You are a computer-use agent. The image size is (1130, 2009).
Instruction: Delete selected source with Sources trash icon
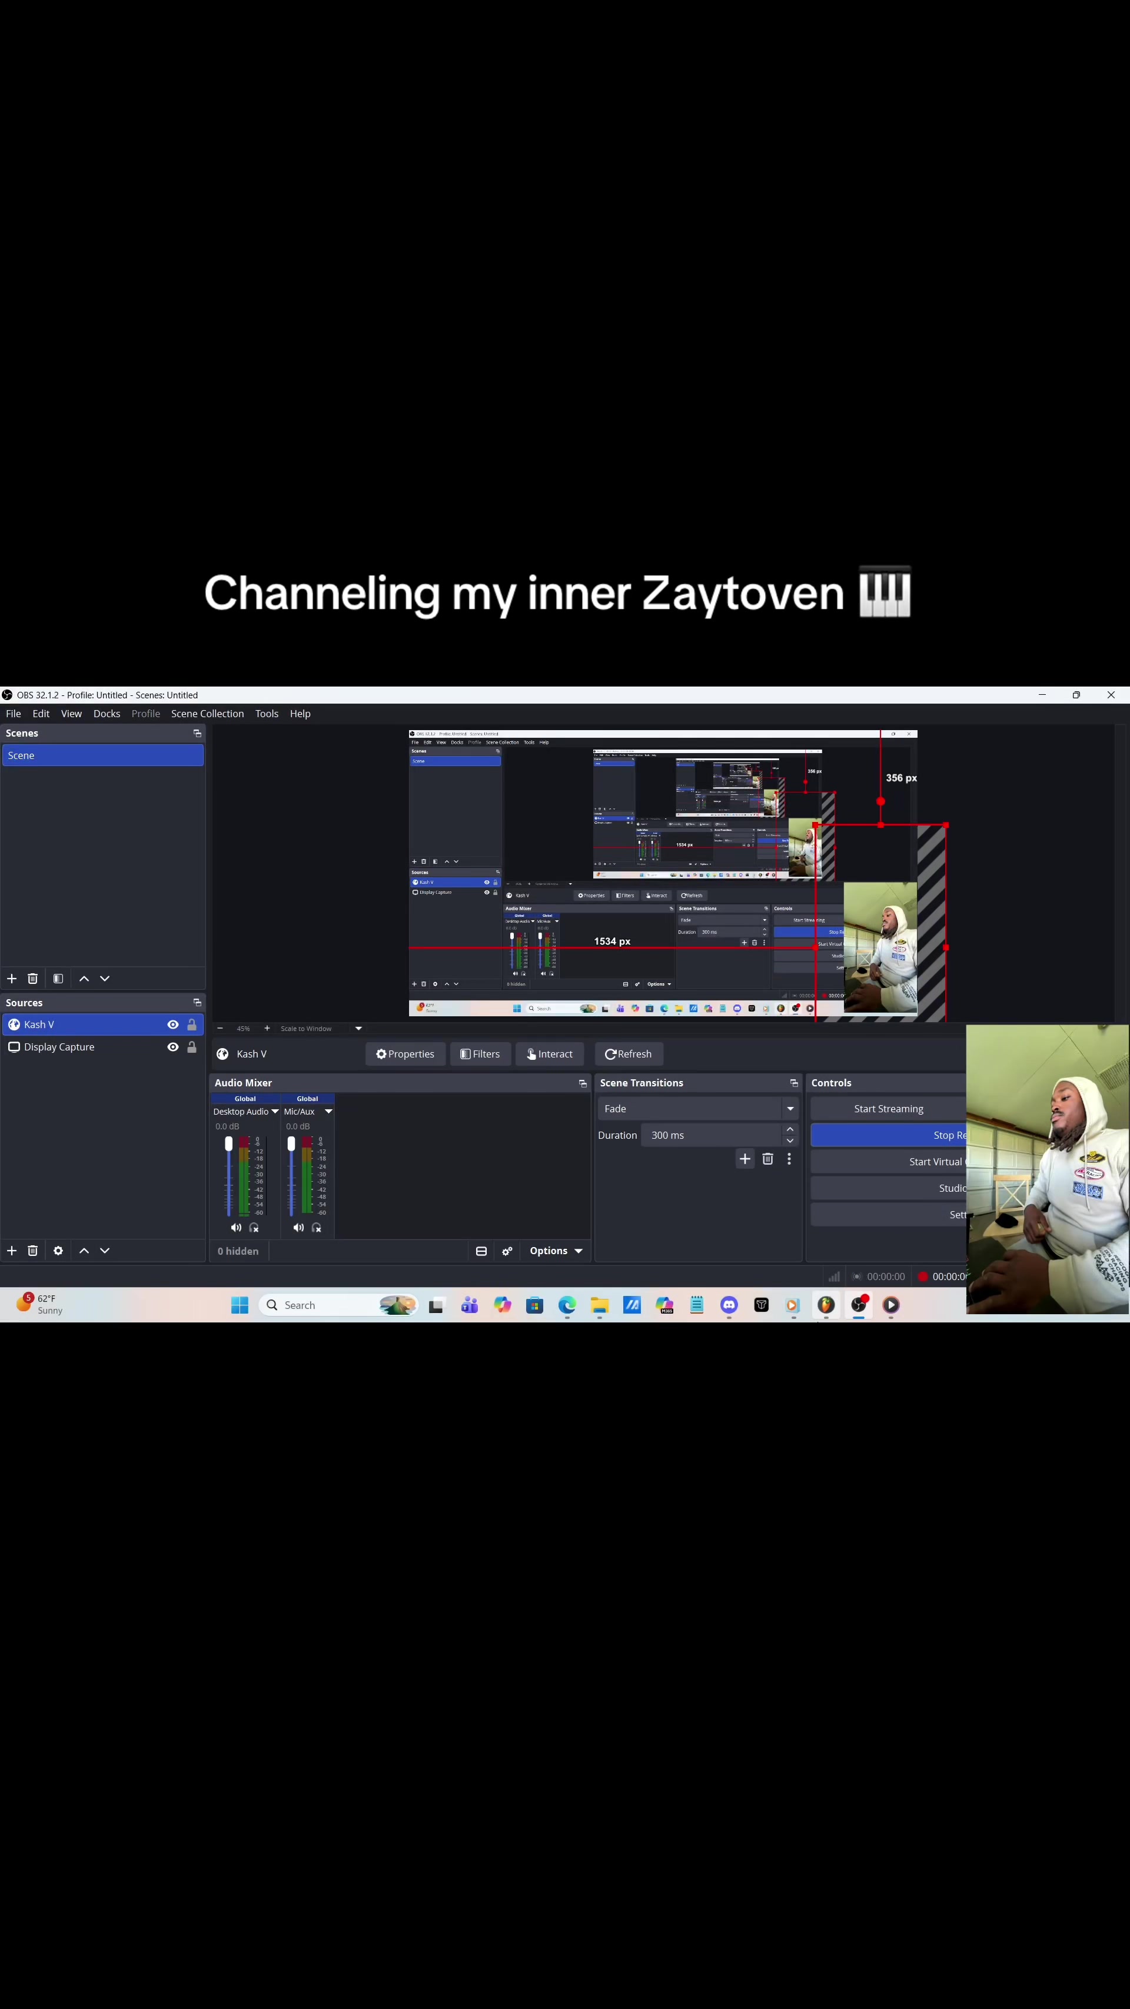(33, 1250)
